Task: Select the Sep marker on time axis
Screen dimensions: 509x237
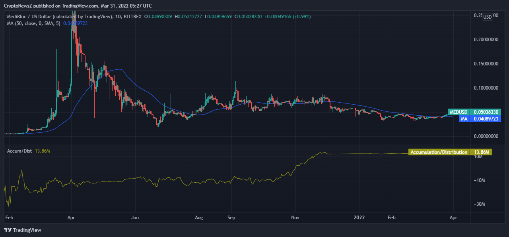Action: pos(232,218)
